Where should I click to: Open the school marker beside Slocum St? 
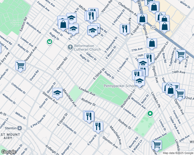pos(57,93)
